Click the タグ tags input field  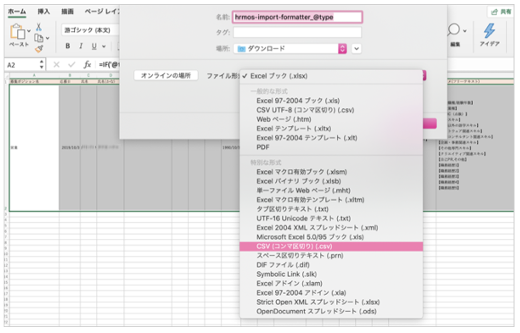297,32
